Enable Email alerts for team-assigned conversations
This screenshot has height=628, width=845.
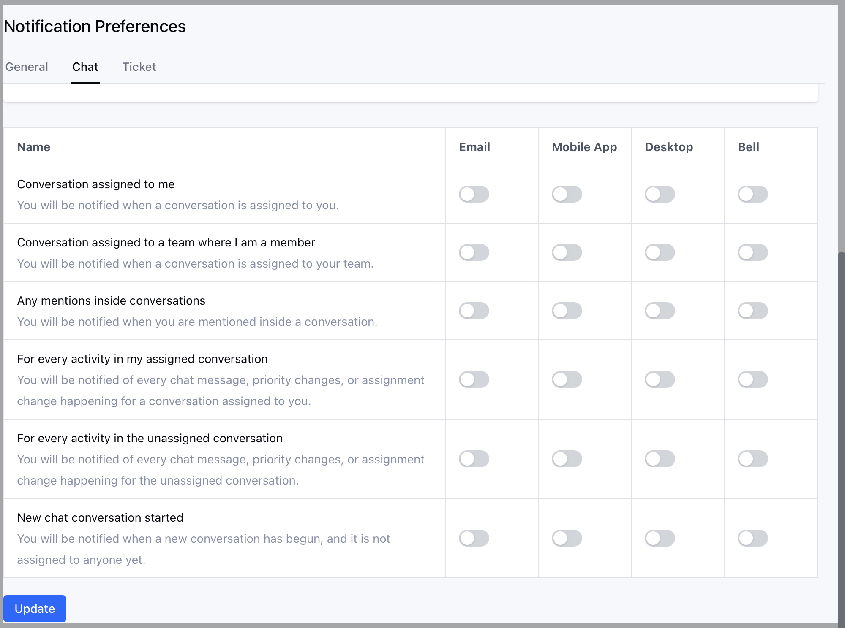coord(474,252)
